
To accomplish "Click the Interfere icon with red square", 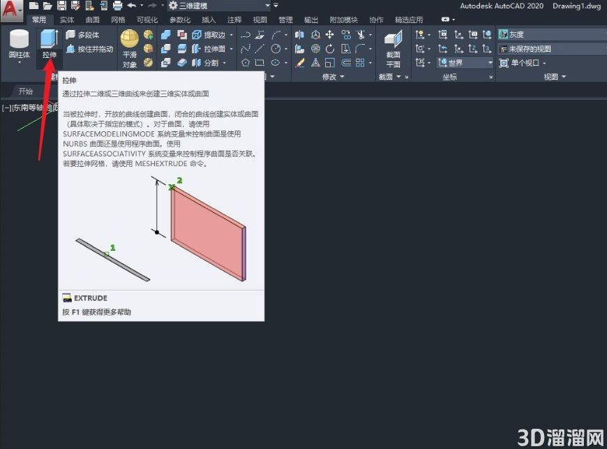I will click(x=182, y=35).
